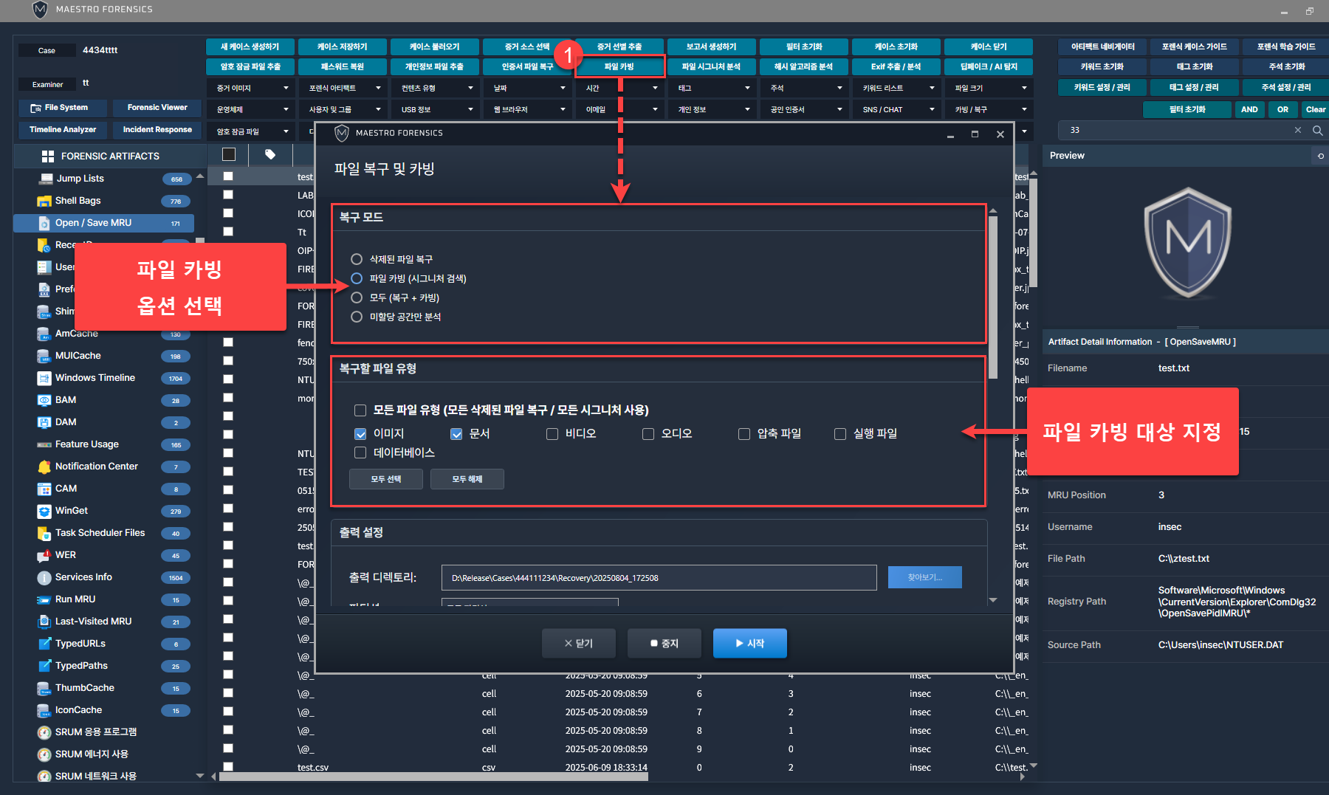
Task: Click the Jump Lists artifact icon
Action: pyautogui.click(x=44, y=179)
